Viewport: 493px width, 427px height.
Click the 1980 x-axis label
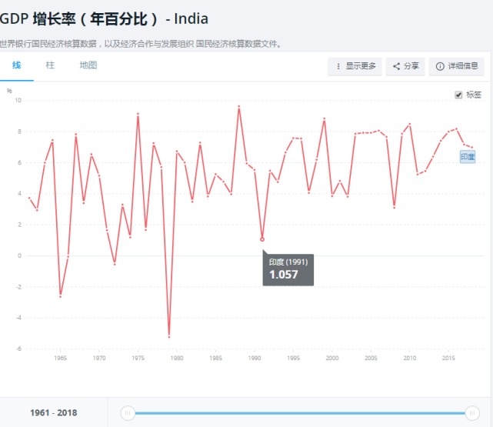pos(177,358)
